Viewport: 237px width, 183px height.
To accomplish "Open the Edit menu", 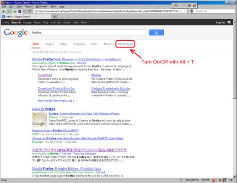I will pos(11,6).
